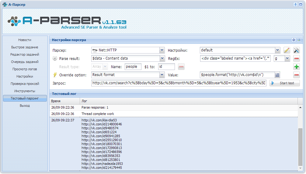The image size is (306, 174).
Task: Click result http://vk.com/id9480574
Action: (x=100, y=128)
